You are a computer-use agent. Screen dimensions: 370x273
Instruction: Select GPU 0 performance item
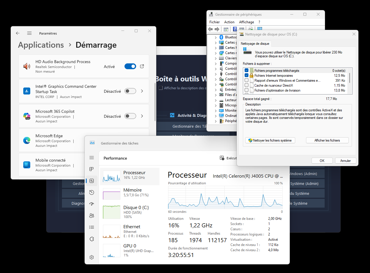tap(130, 250)
